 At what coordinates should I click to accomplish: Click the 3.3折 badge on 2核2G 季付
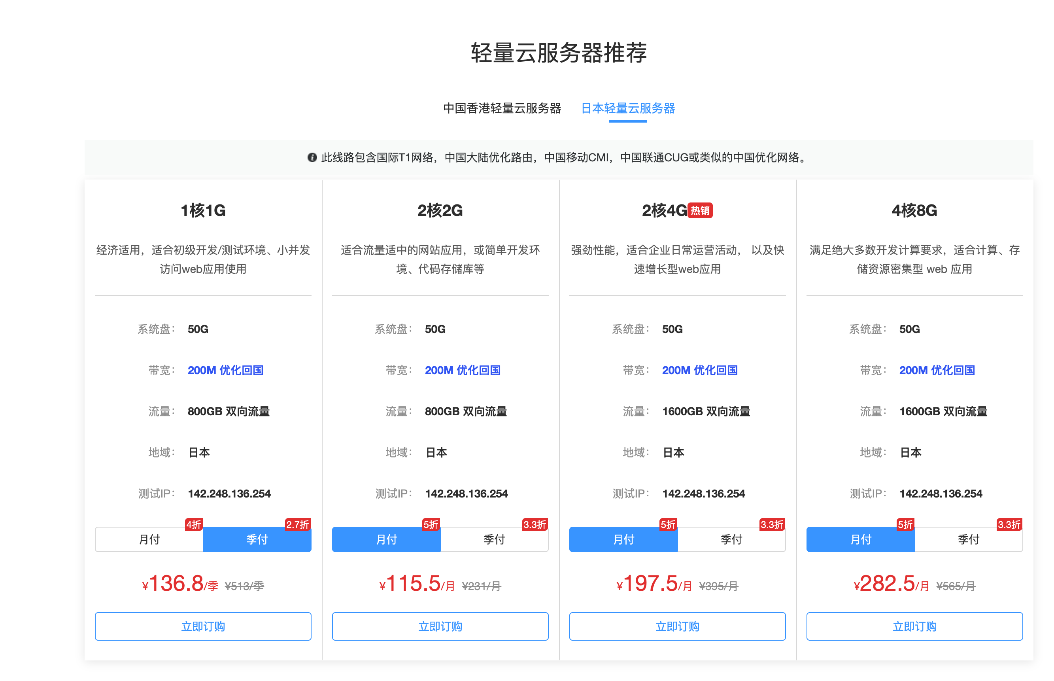point(535,524)
